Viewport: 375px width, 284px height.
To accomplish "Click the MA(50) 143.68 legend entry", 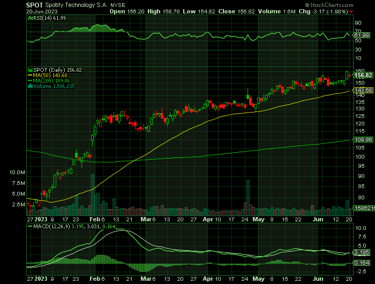I will point(48,76).
